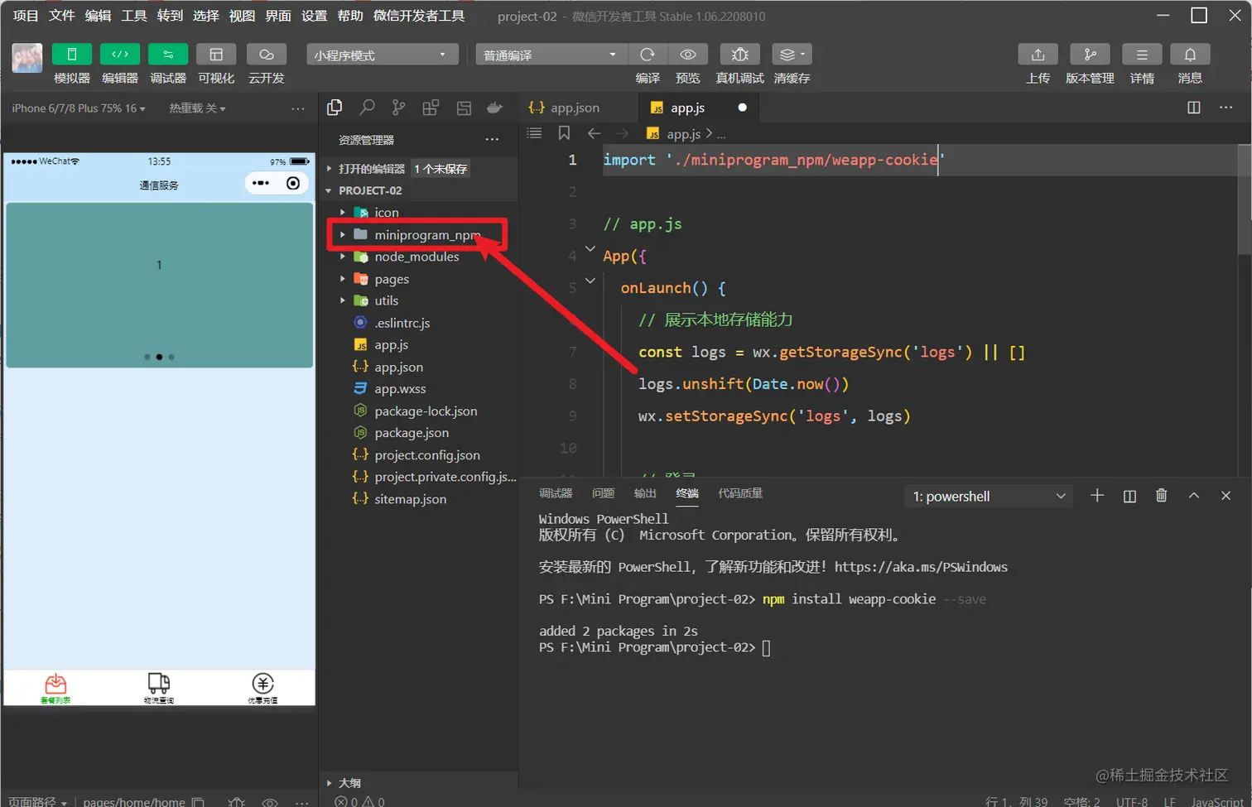This screenshot has width=1252, height=807.
Task: Click the real device debug bug icon
Action: 739,55
